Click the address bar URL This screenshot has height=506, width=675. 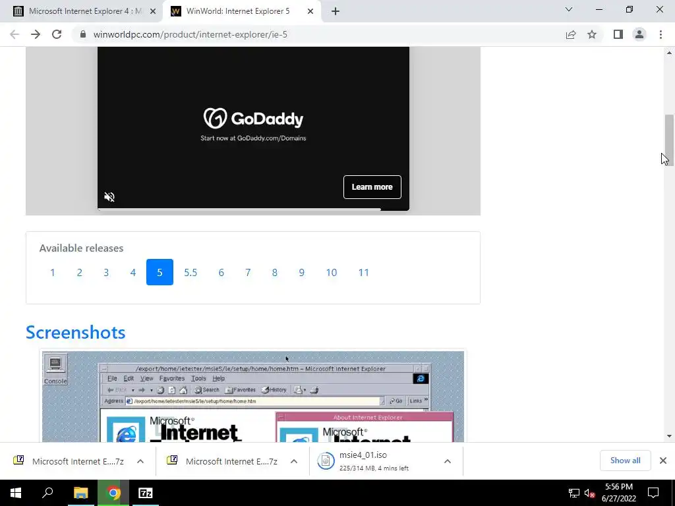click(x=191, y=34)
